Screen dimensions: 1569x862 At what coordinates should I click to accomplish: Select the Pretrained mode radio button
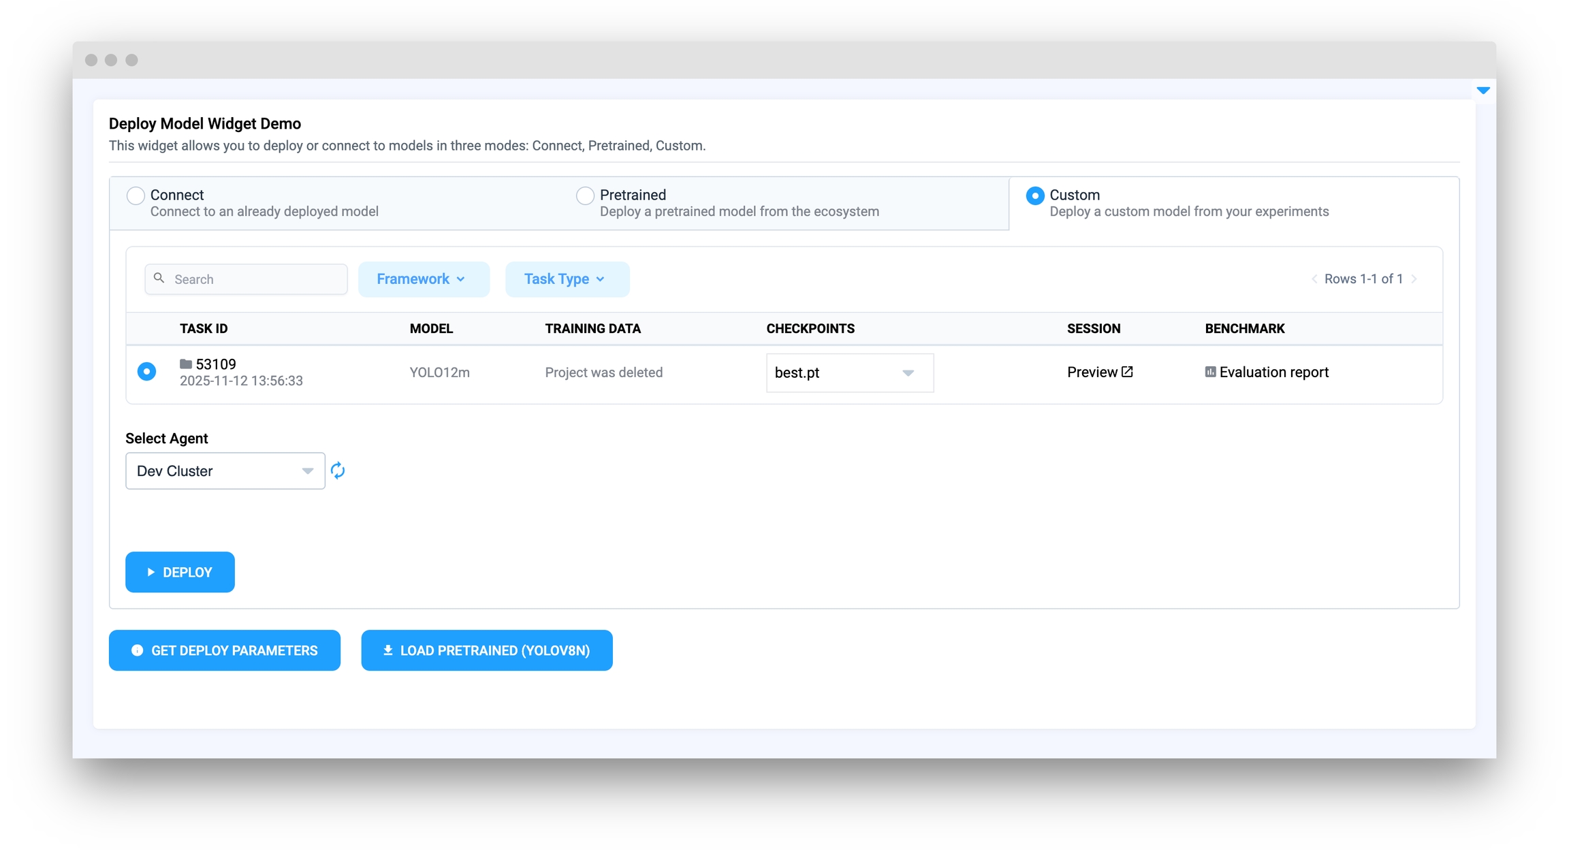(x=585, y=195)
